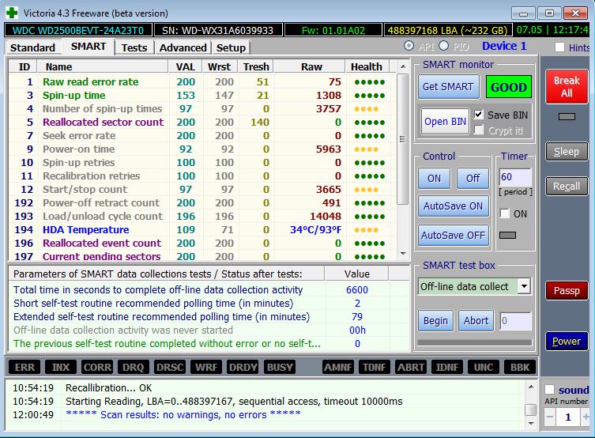This screenshot has width=595, height=438.
Task: Select the Spin-up time row
Action: [201, 95]
